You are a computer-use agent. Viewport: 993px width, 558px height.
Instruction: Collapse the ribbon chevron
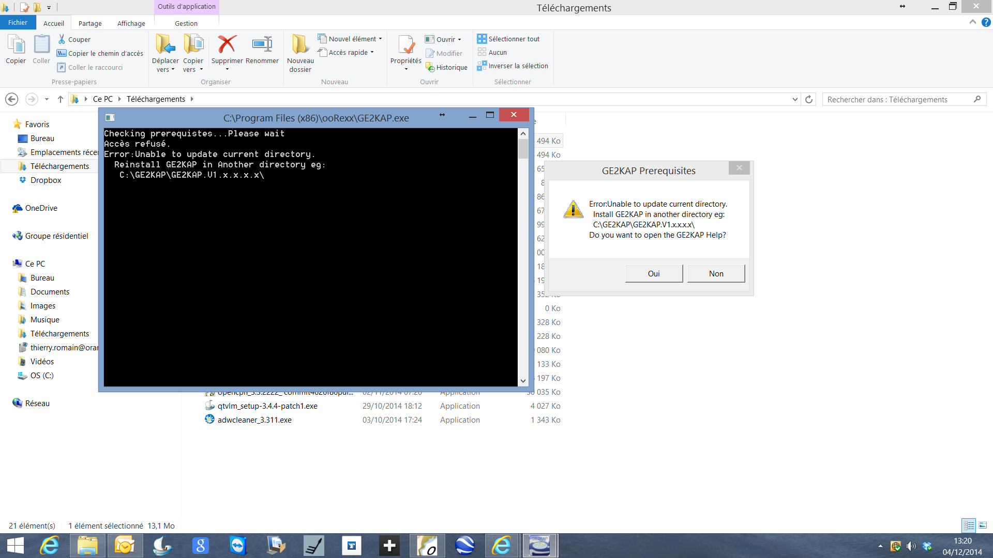[x=972, y=22]
